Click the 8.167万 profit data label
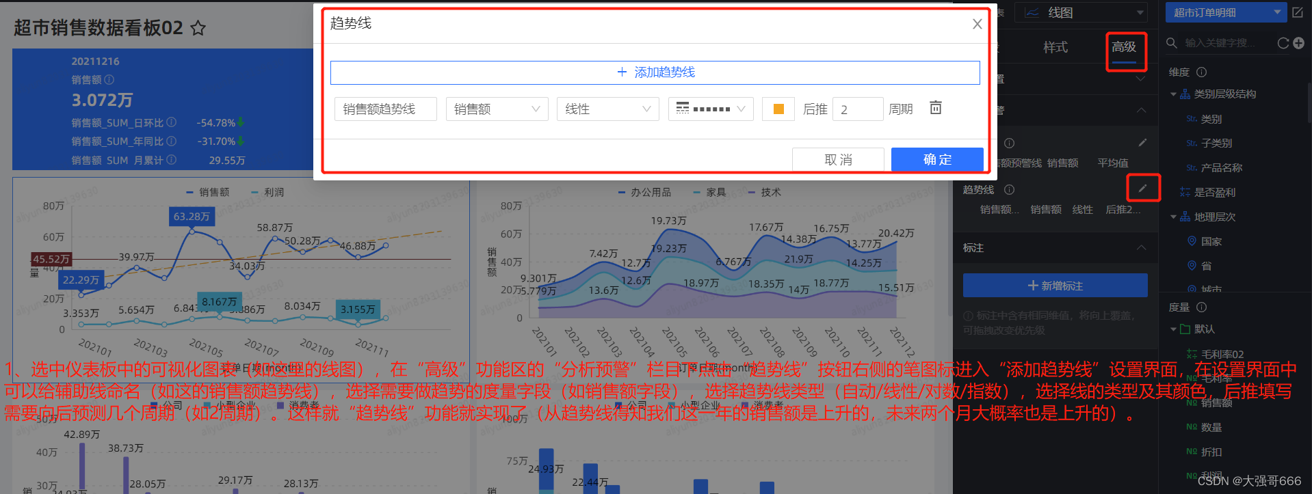This screenshot has height=494, width=1312. point(219,302)
